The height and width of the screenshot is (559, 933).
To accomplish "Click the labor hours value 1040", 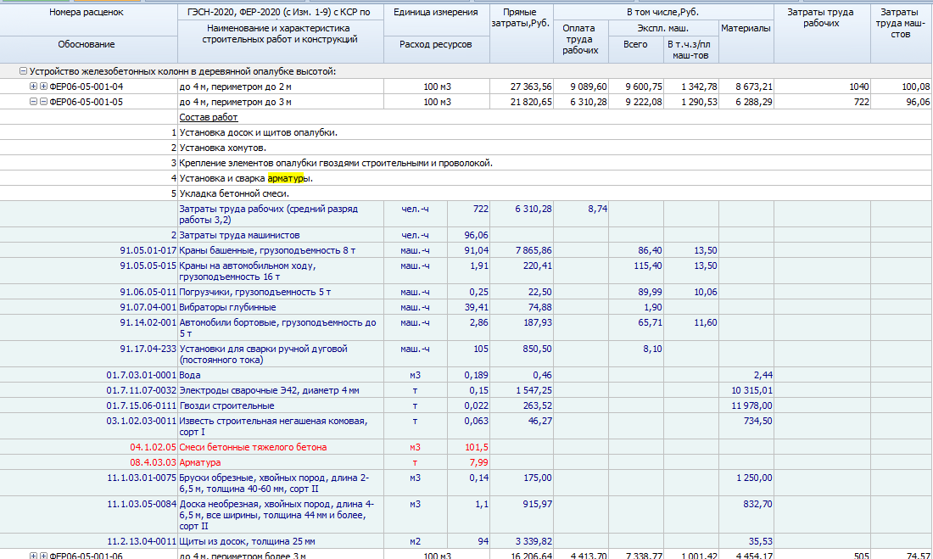I will coord(858,87).
